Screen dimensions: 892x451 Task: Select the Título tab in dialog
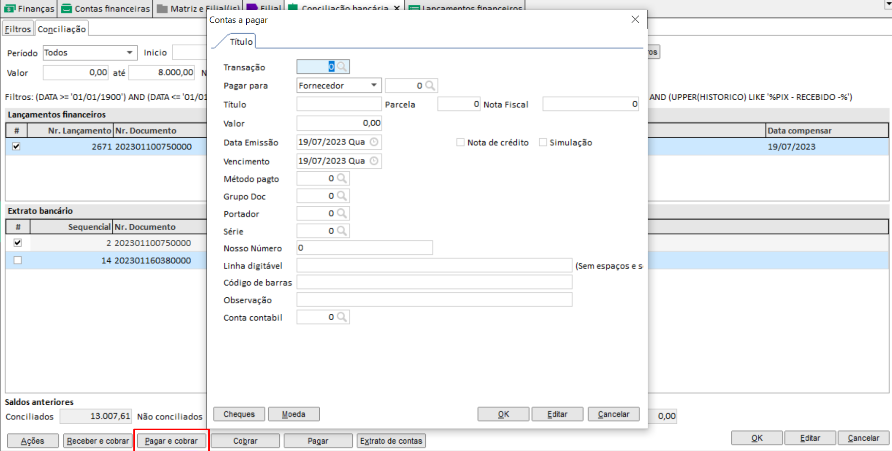(241, 42)
